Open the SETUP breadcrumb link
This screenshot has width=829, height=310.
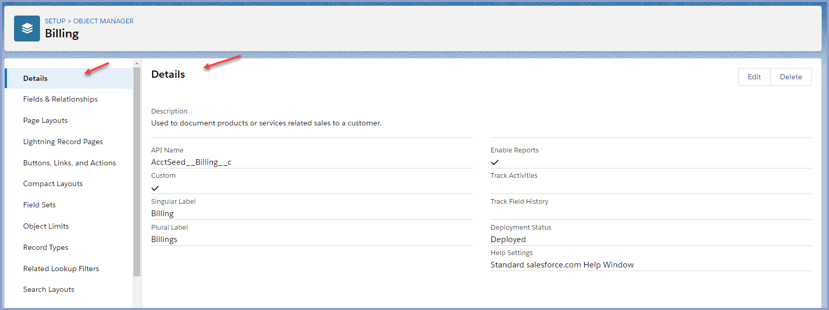click(x=55, y=21)
